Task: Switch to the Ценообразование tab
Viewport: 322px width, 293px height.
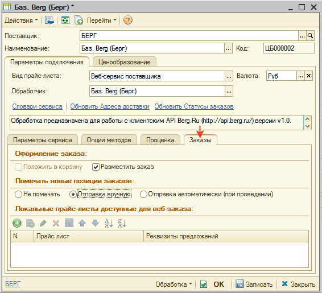Action: [x=125, y=62]
